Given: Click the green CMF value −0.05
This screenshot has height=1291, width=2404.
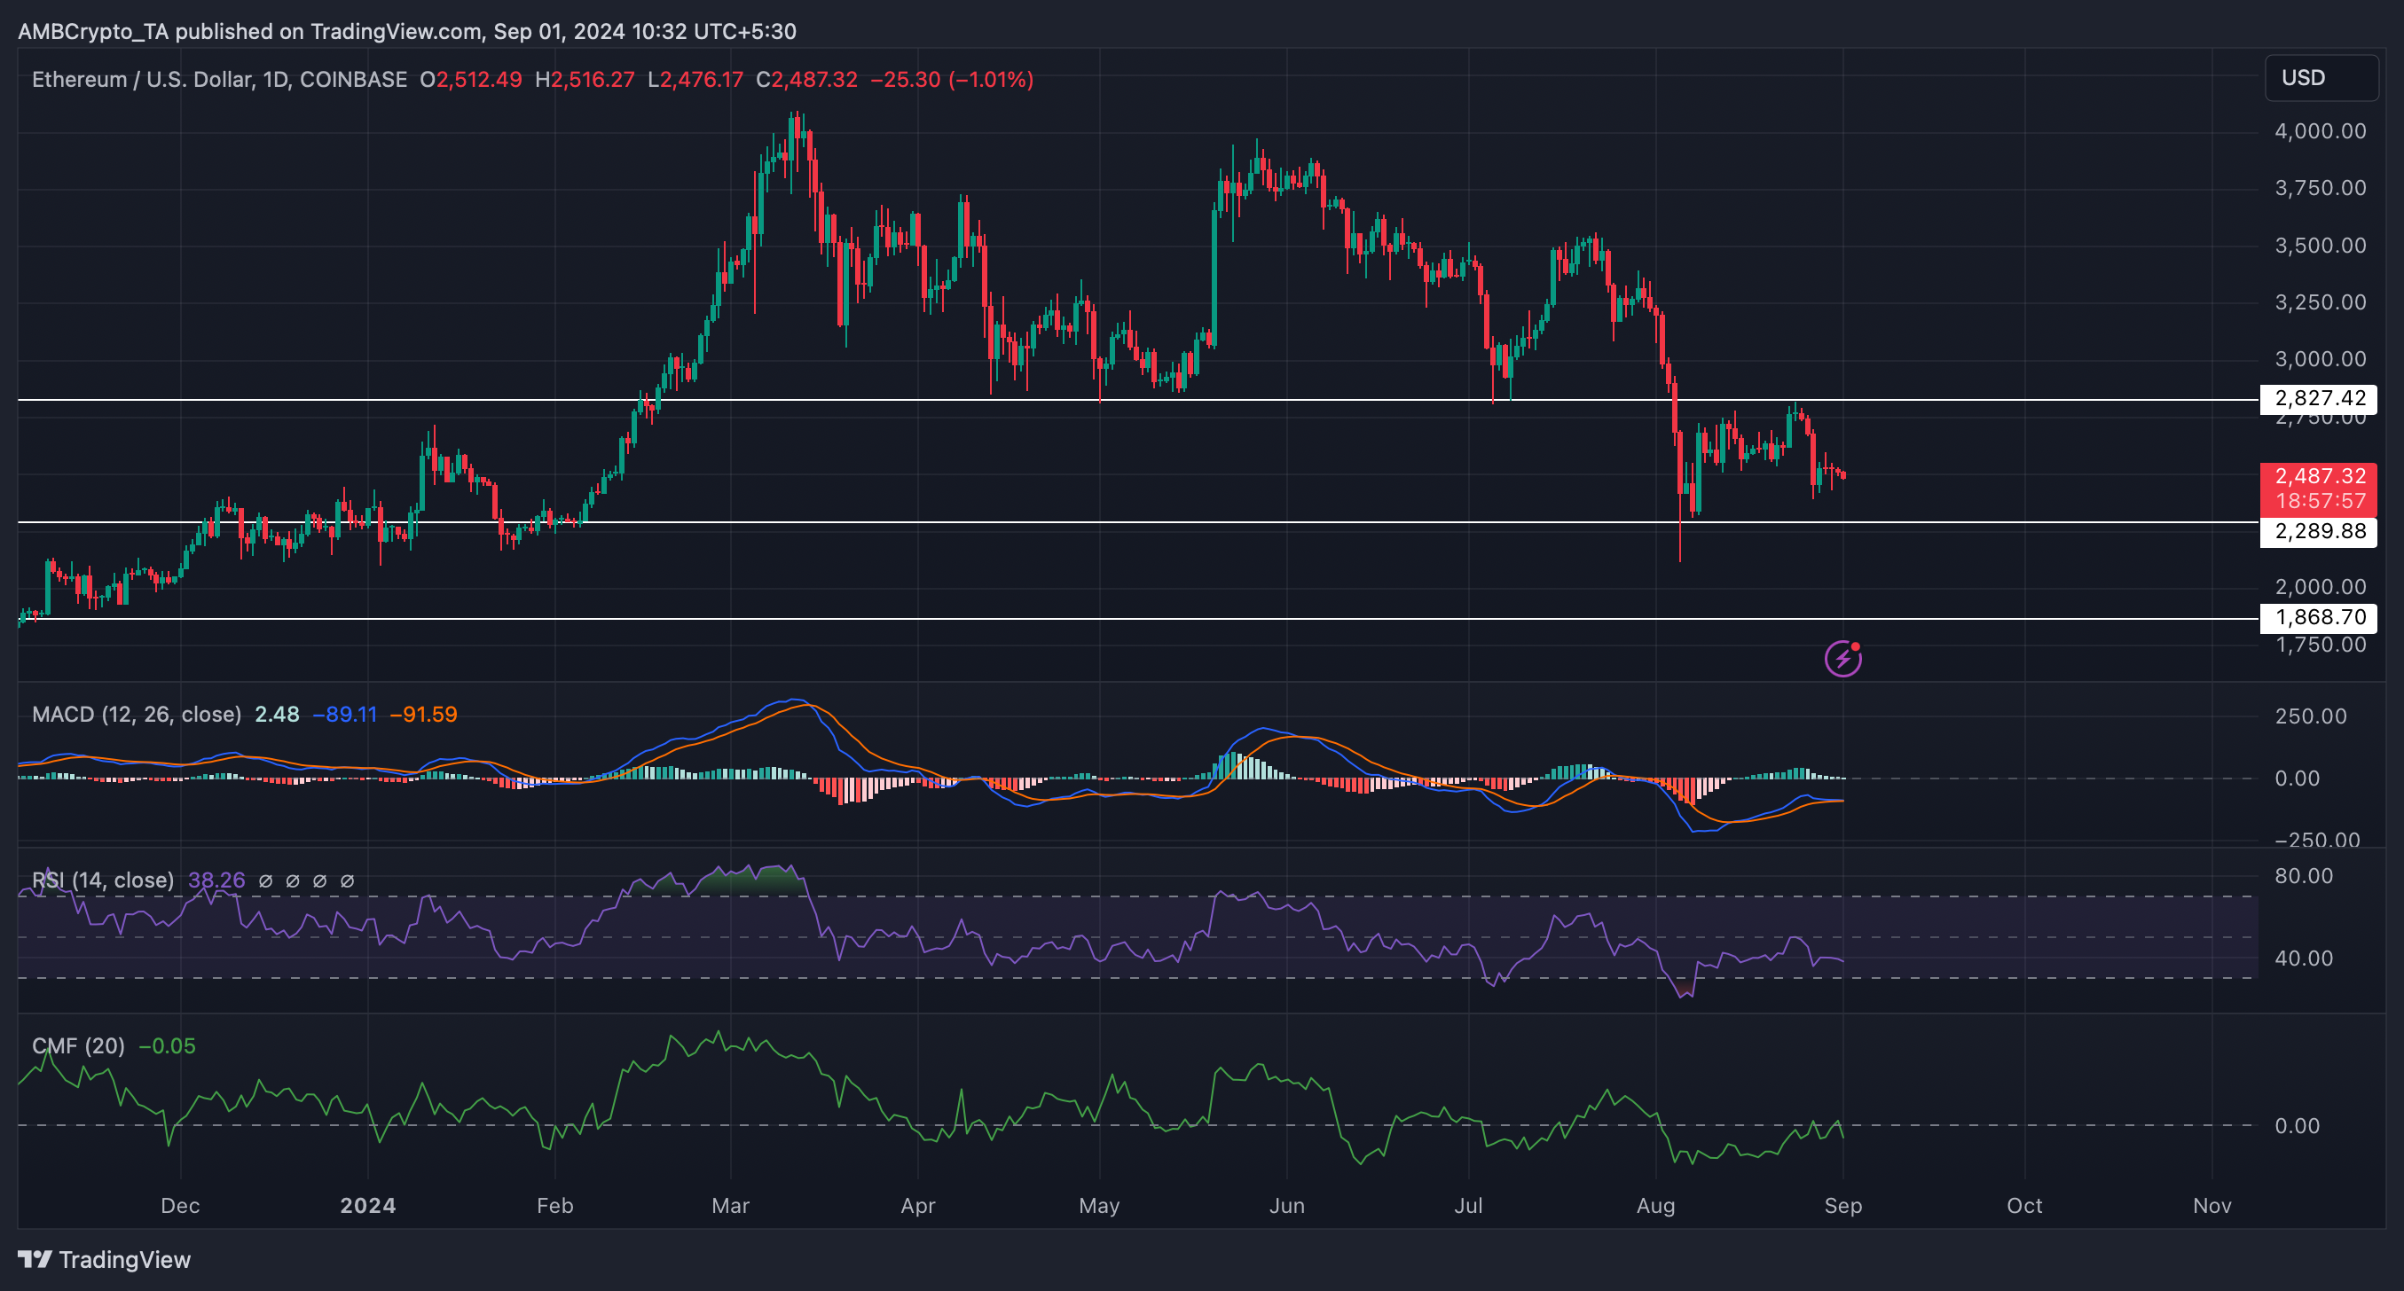Looking at the screenshot, I should point(167,1045).
